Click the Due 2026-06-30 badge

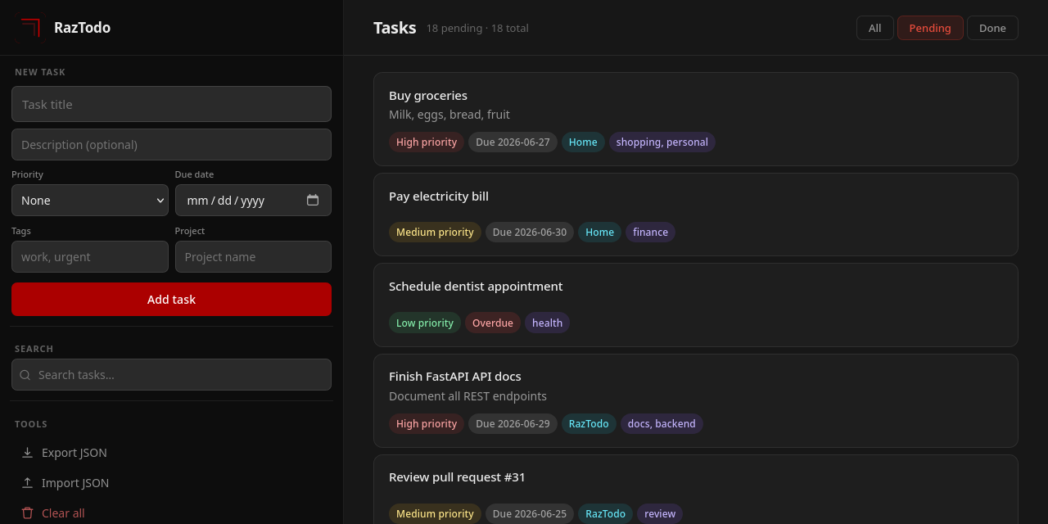click(x=530, y=233)
